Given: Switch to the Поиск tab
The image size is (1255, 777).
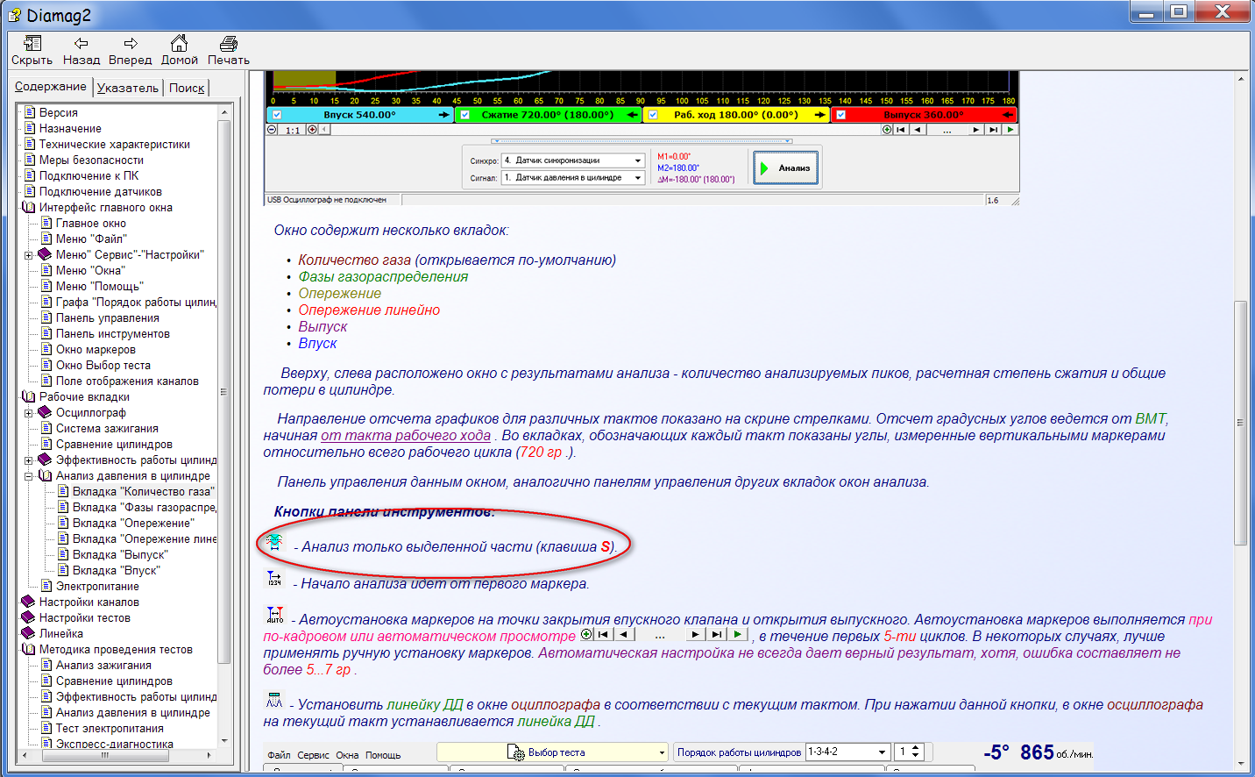Looking at the screenshot, I should 187,88.
